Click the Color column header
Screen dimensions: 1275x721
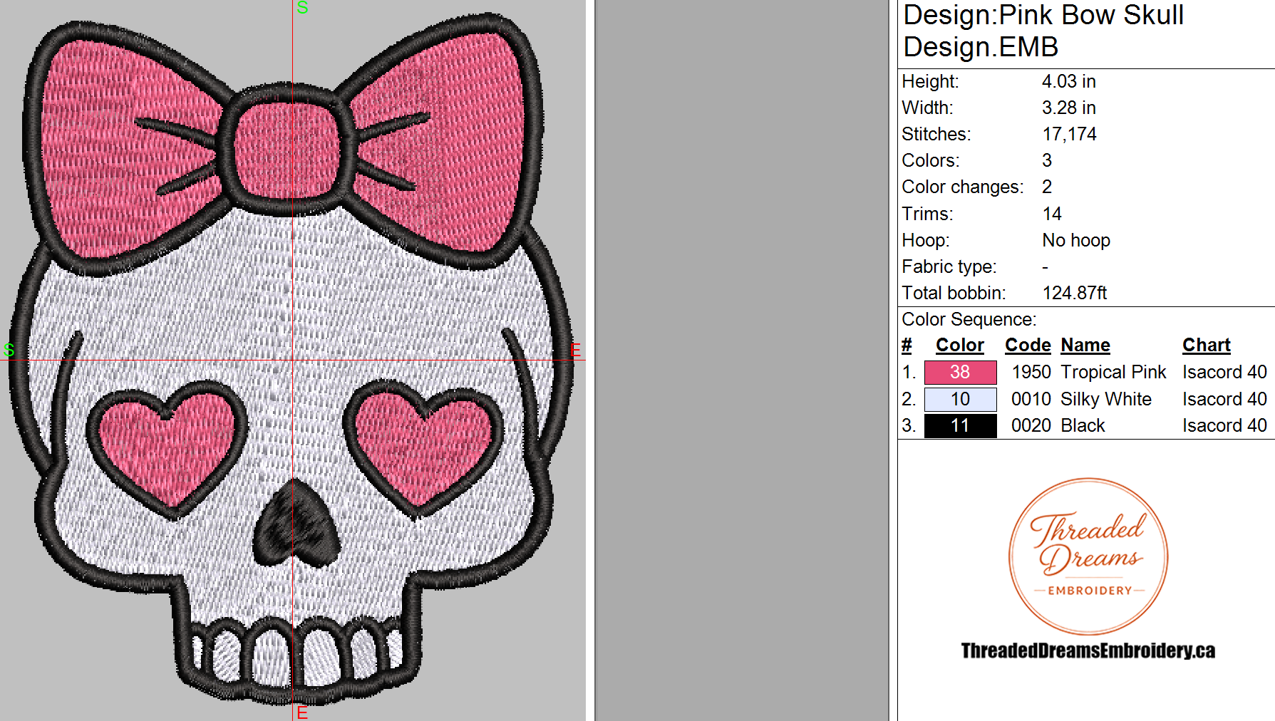pos(959,346)
